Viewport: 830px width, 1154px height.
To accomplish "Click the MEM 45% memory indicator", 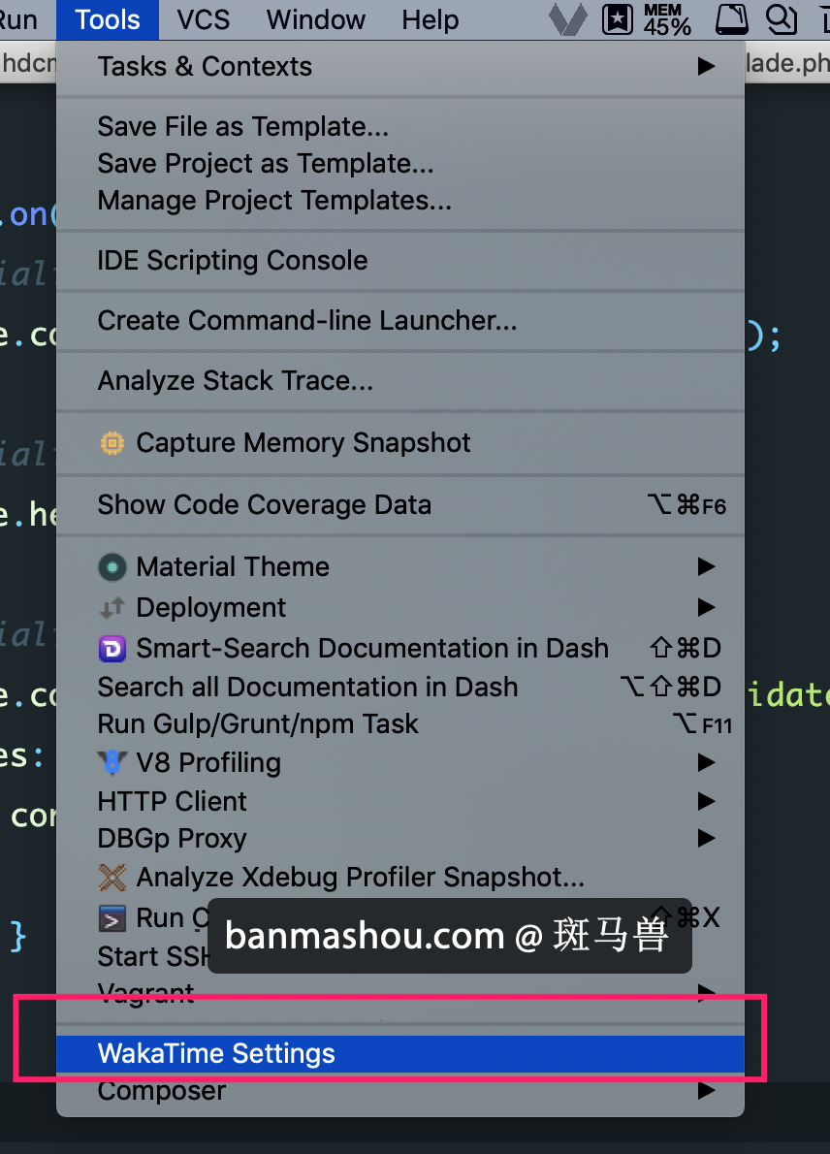I will (667, 19).
